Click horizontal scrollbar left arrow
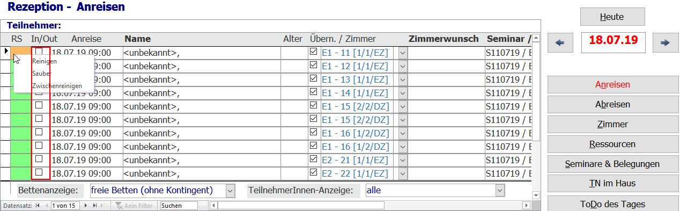This screenshot has height=211, width=680. (x=214, y=206)
